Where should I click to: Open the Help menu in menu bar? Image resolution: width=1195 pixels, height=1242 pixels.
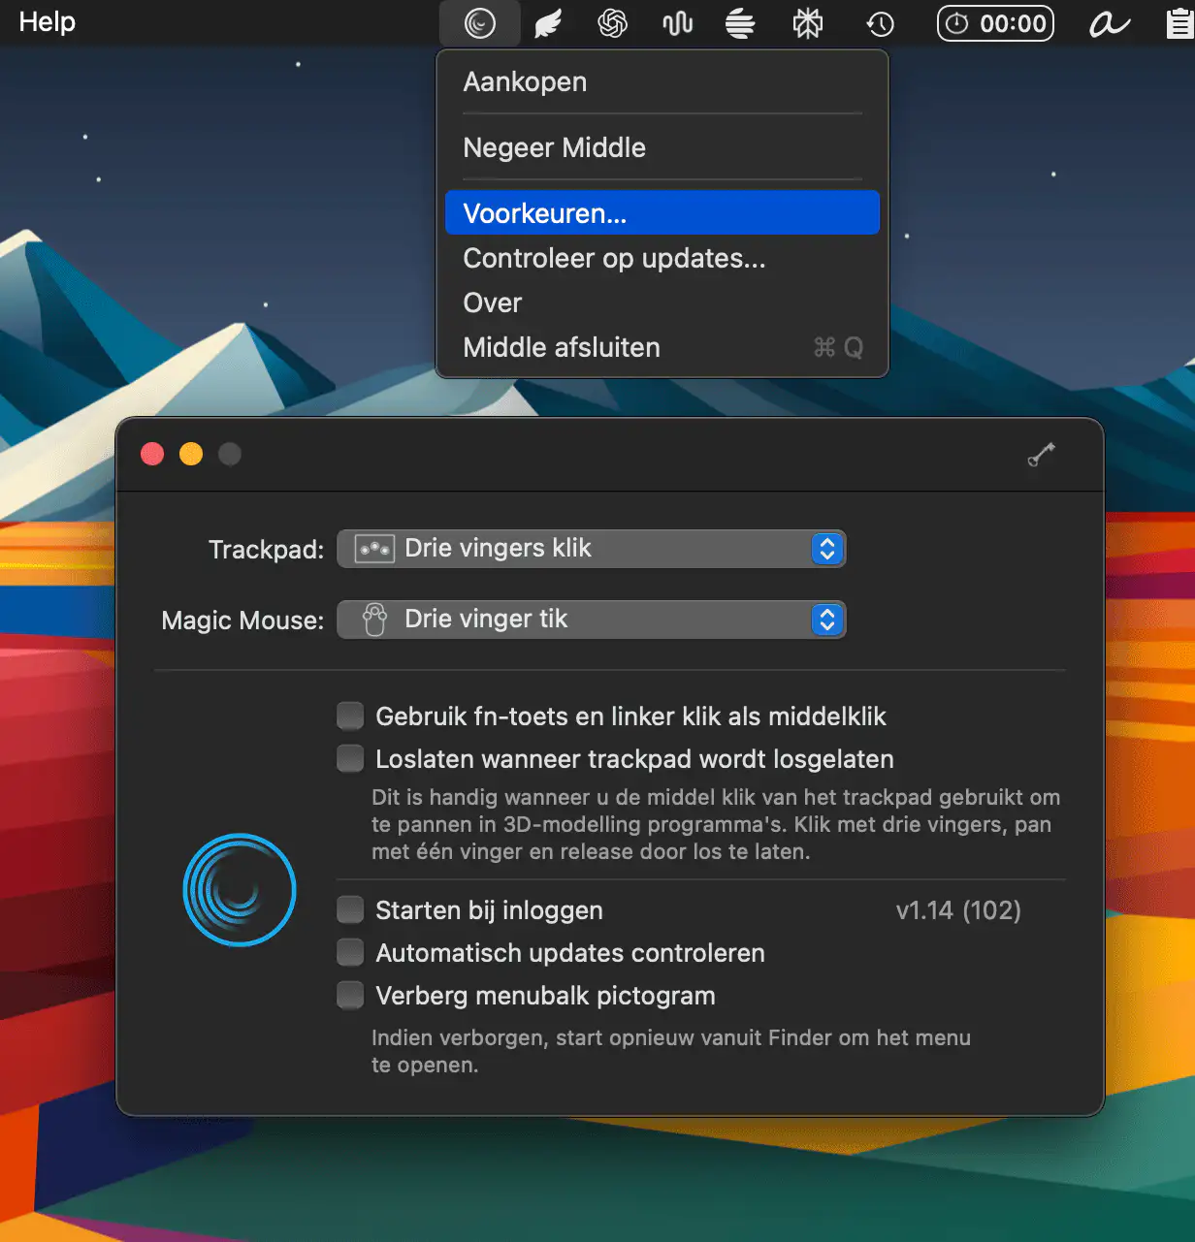pos(47,22)
